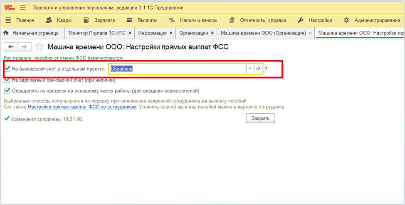
Task: Open the hamburger main menu icon
Action: (23, 8)
